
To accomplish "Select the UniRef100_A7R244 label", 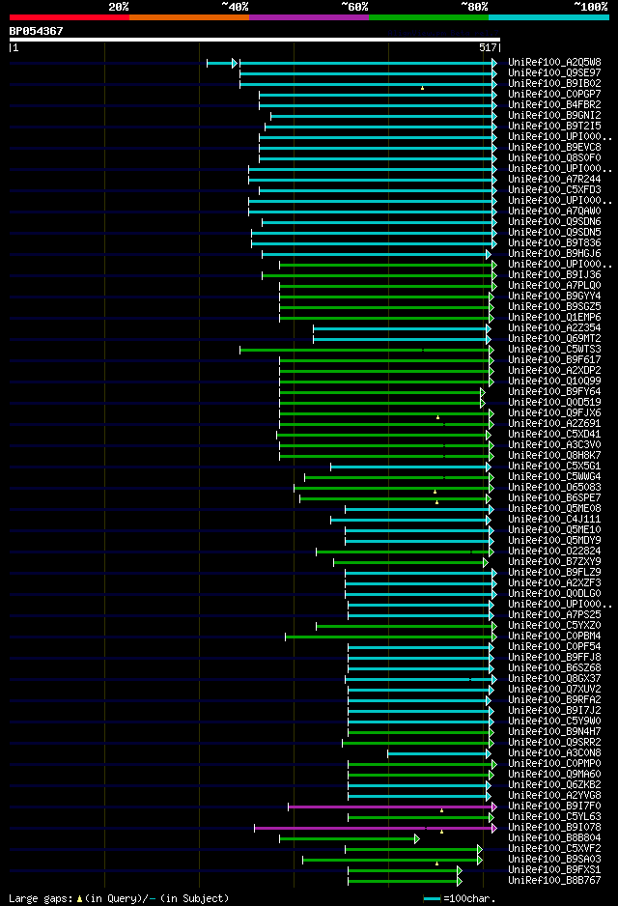I will (554, 179).
